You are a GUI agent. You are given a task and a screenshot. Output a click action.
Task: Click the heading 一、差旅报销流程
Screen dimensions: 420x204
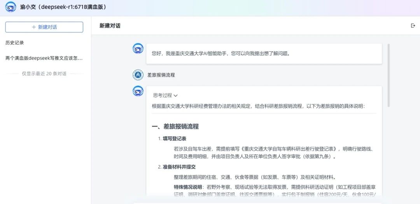175,127
